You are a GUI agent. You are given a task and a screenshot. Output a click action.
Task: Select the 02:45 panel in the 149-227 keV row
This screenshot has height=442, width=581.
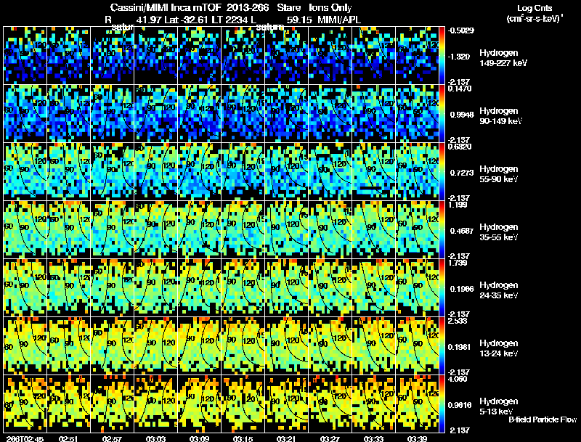click(x=25, y=55)
